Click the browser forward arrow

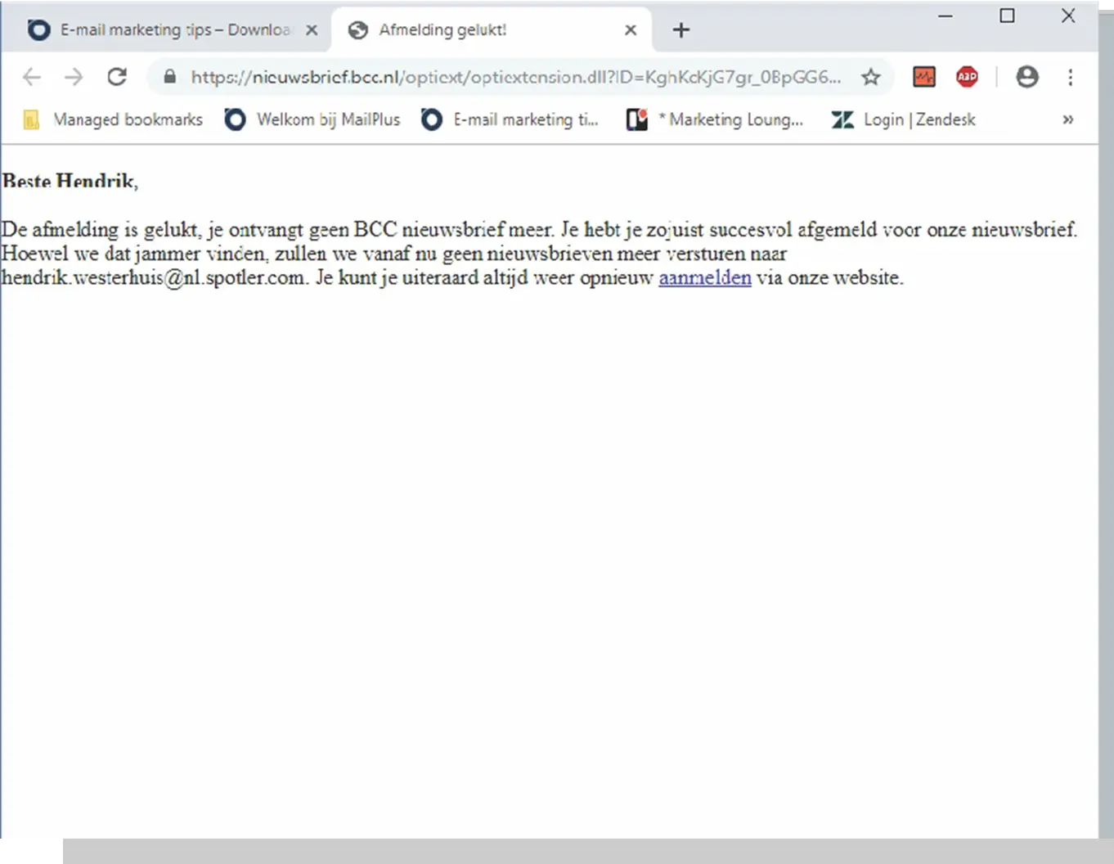74,77
